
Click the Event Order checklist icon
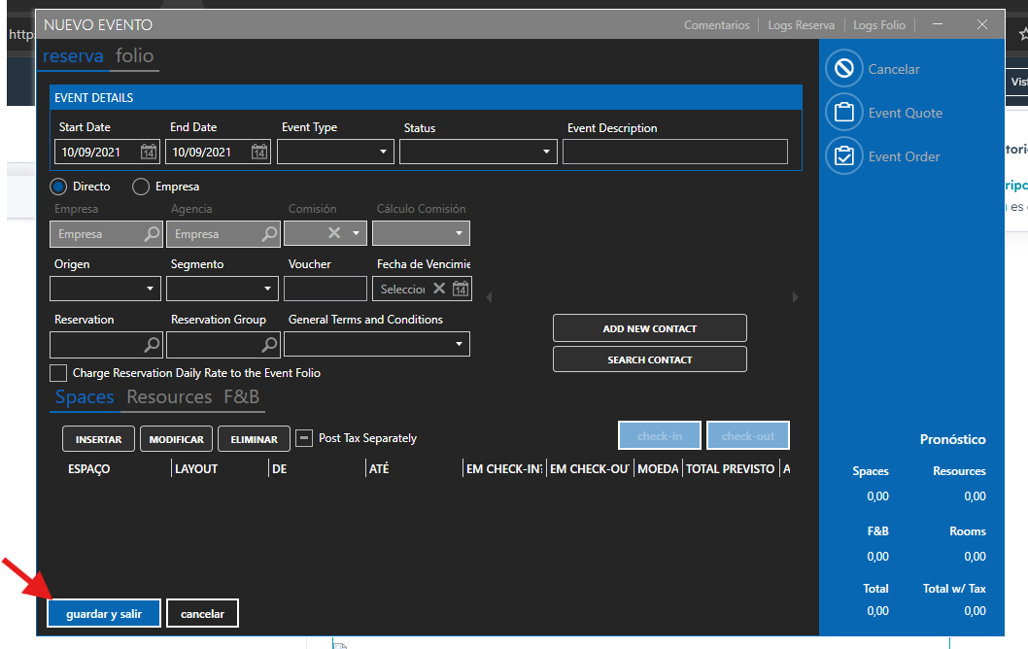(x=843, y=156)
